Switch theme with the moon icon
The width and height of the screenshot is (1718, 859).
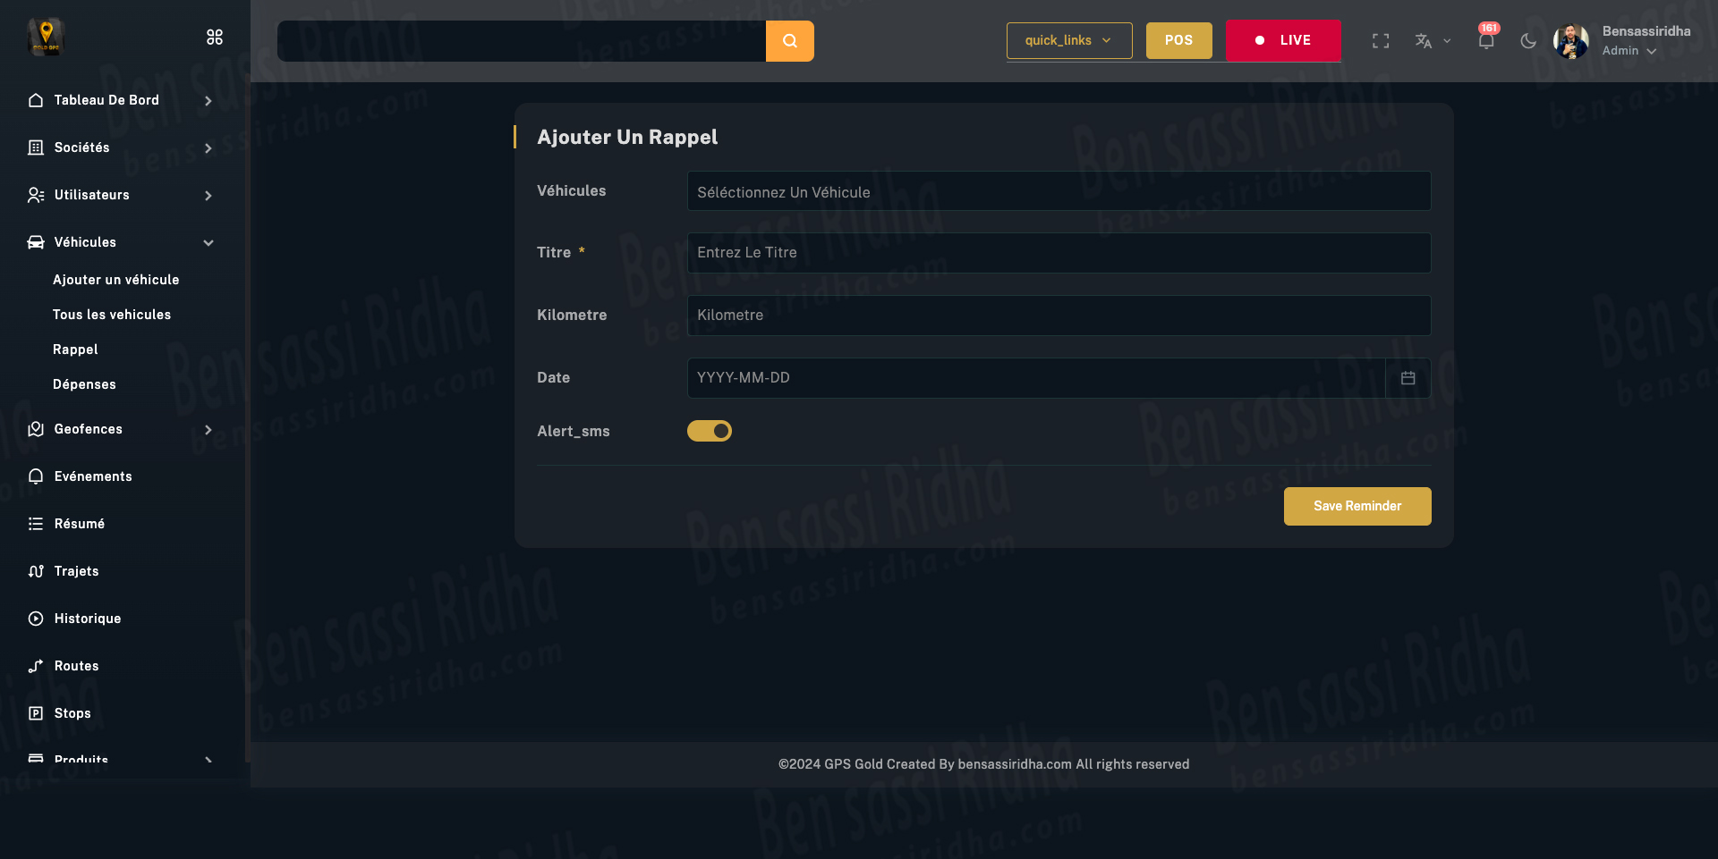tap(1528, 41)
